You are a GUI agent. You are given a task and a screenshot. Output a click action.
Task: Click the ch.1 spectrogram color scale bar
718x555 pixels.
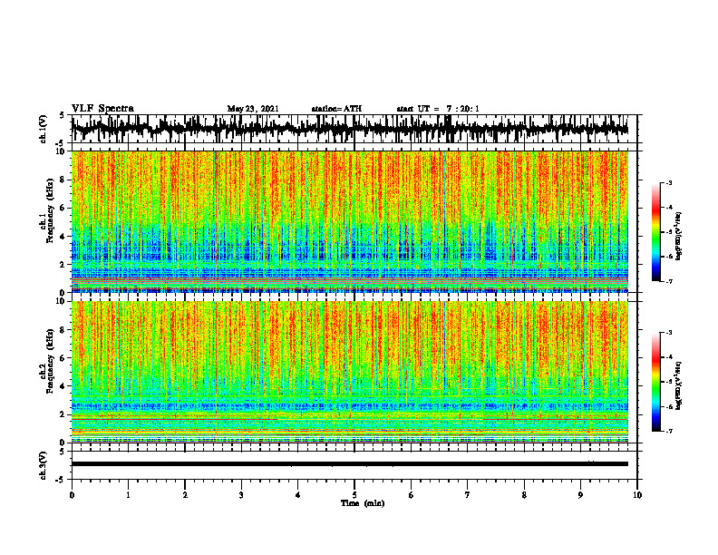tap(656, 232)
